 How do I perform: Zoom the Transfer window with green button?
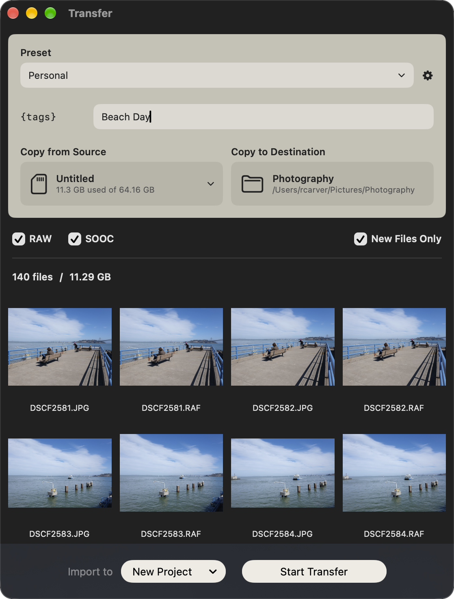pyautogui.click(x=50, y=13)
